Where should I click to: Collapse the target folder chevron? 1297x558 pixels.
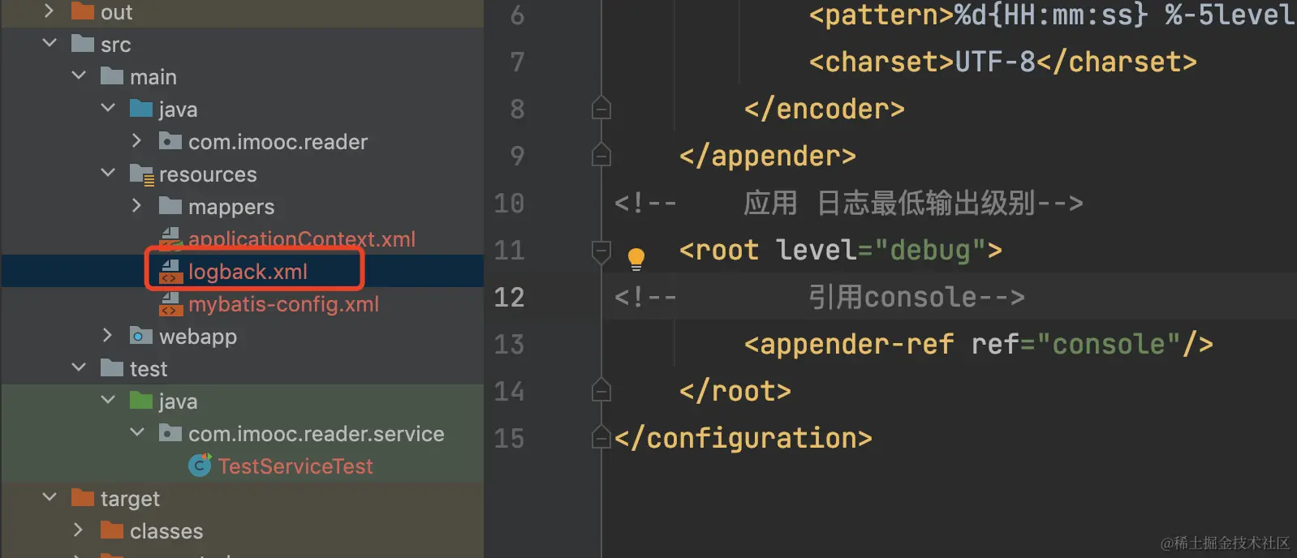pos(50,497)
